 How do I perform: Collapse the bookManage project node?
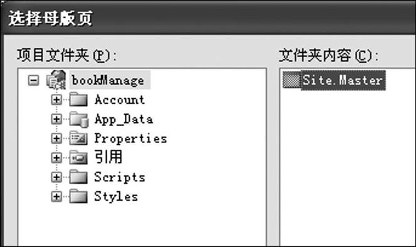click(34, 80)
